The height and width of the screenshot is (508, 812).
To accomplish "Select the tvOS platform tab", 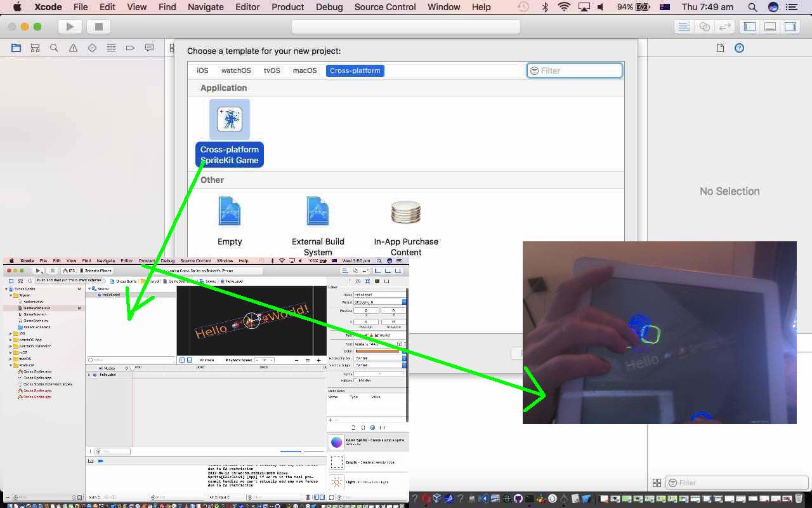I will pyautogui.click(x=272, y=70).
